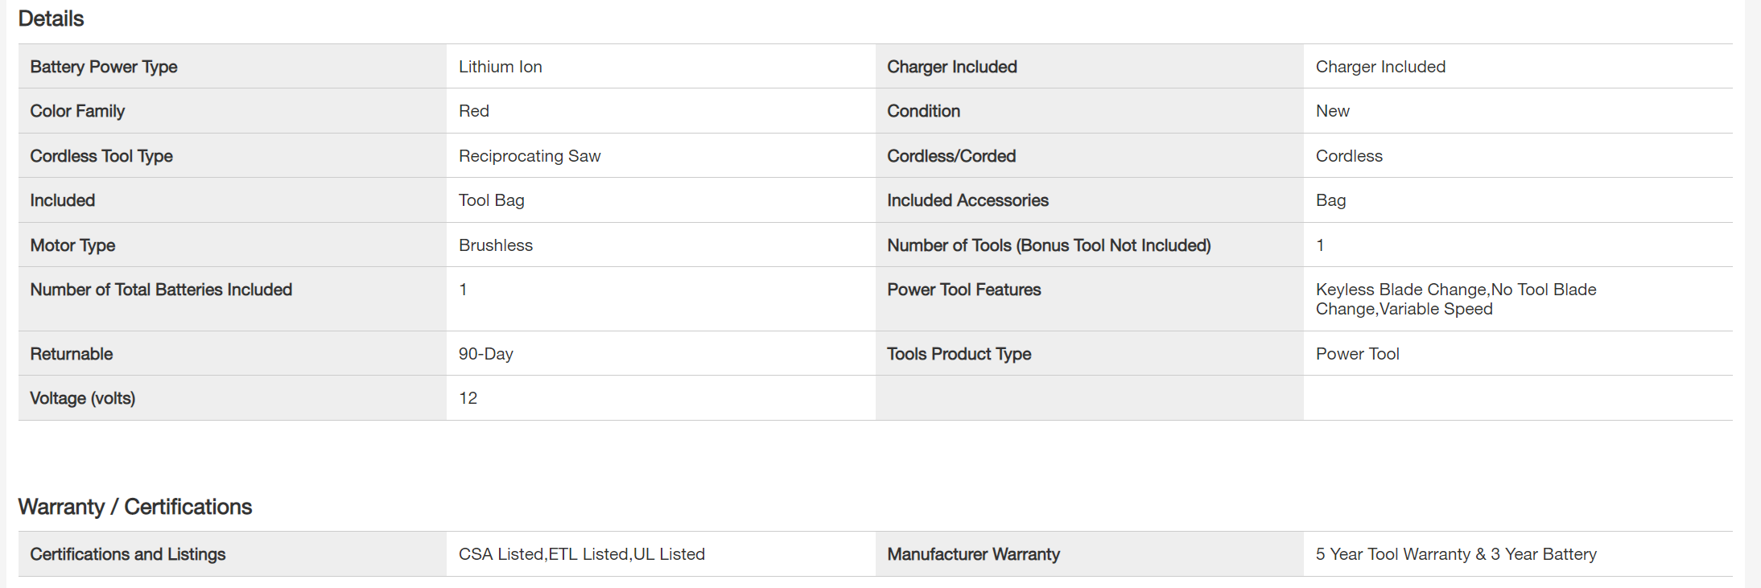1761x588 pixels.
Task: Click the Certifications and Listings label
Action: point(127,554)
